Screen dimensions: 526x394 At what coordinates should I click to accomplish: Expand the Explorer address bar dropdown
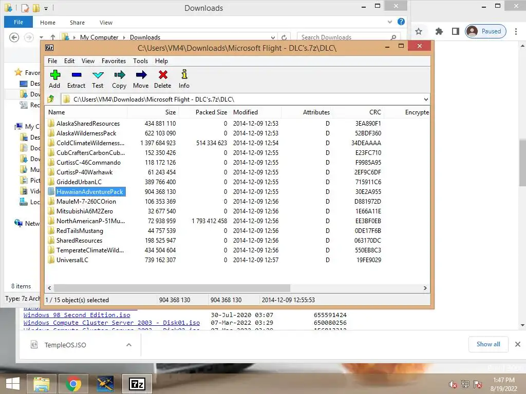[273, 37]
